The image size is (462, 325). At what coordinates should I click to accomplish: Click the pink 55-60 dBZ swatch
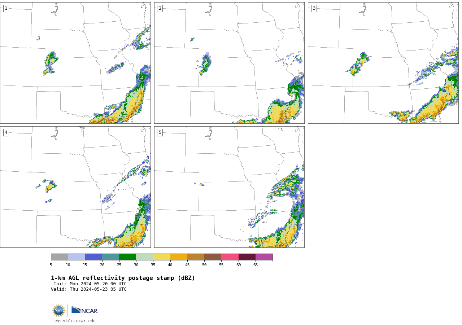pyautogui.click(x=230, y=257)
